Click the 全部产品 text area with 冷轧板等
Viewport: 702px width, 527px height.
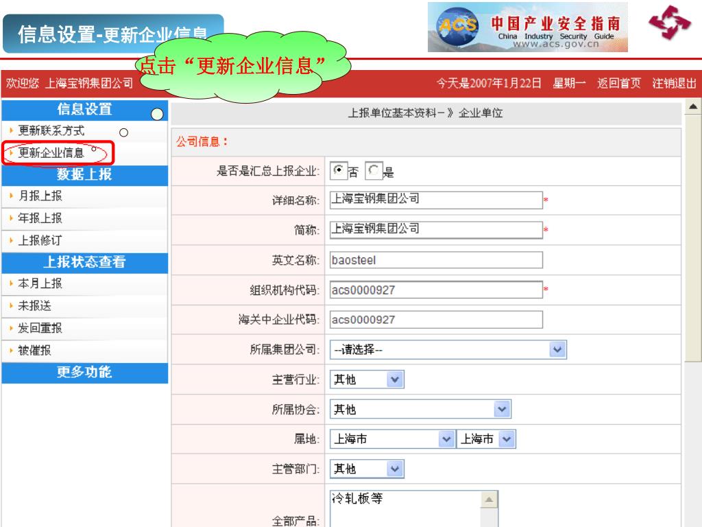tap(406, 508)
